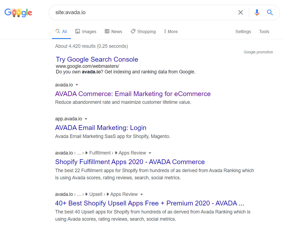Click the Google logo

point(18,13)
